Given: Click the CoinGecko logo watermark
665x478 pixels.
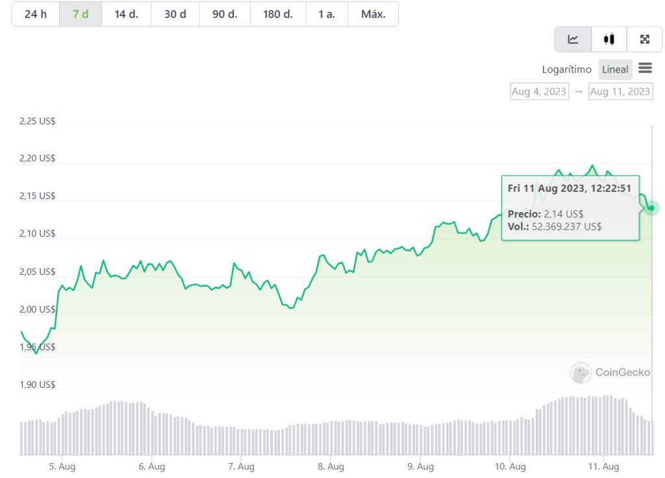Looking at the screenshot, I should click(x=610, y=372).
